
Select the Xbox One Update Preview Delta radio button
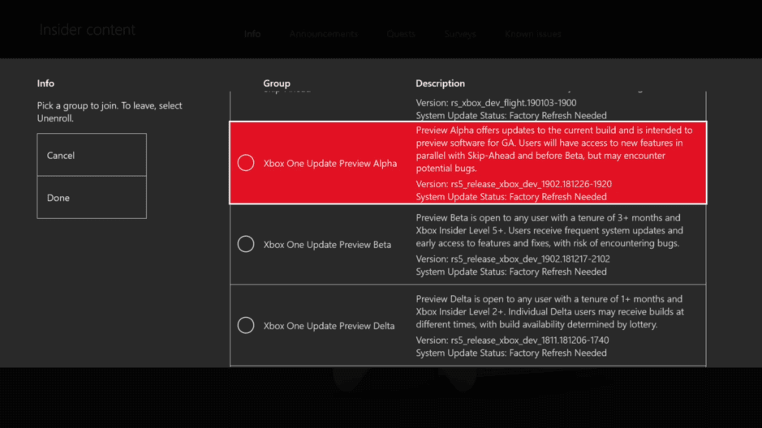(246, 326)
